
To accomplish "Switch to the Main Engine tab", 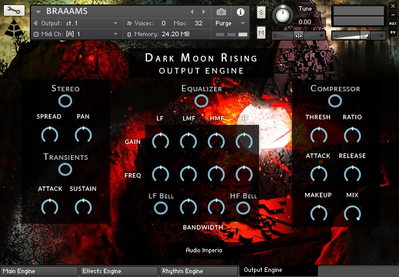I will point(39,271).
